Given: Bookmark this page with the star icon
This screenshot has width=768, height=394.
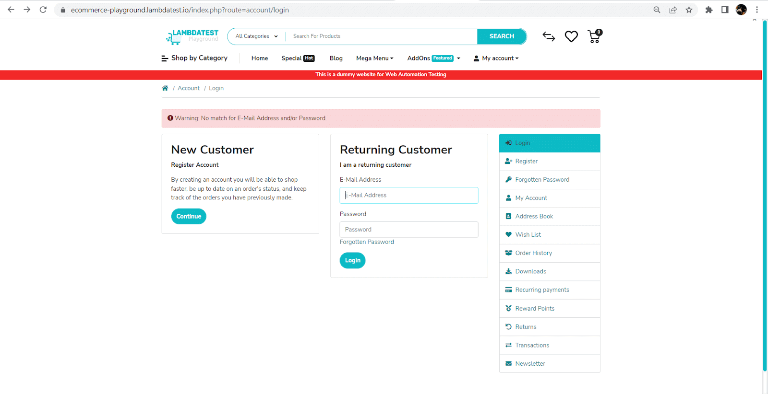Looking at the screenshot, I should [689, 10].
